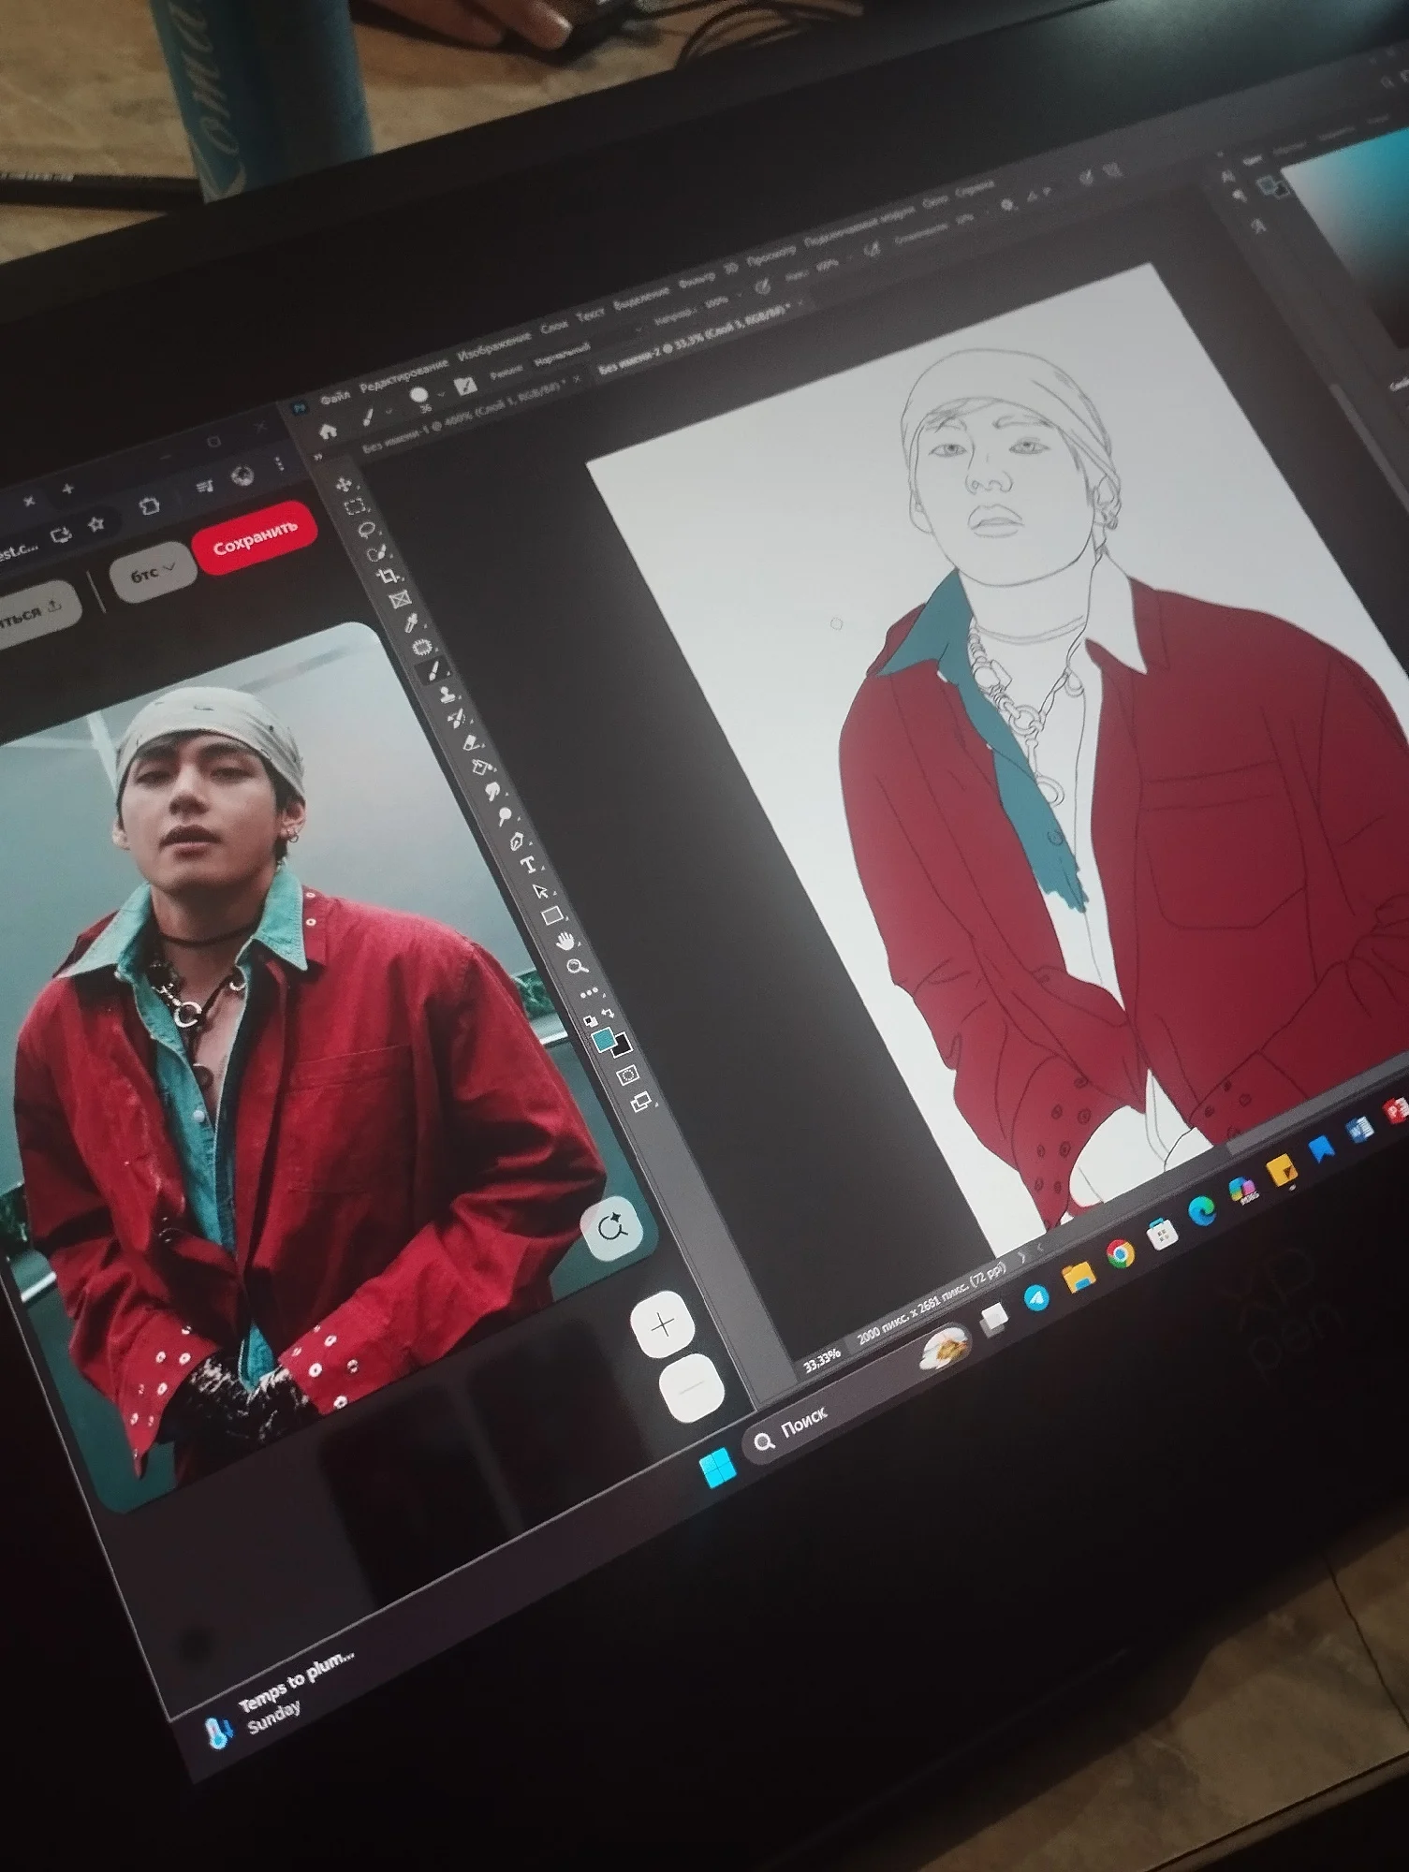Open the 3D menu
Viewport: 1409px width, 1872px height.
coord(730,267)
